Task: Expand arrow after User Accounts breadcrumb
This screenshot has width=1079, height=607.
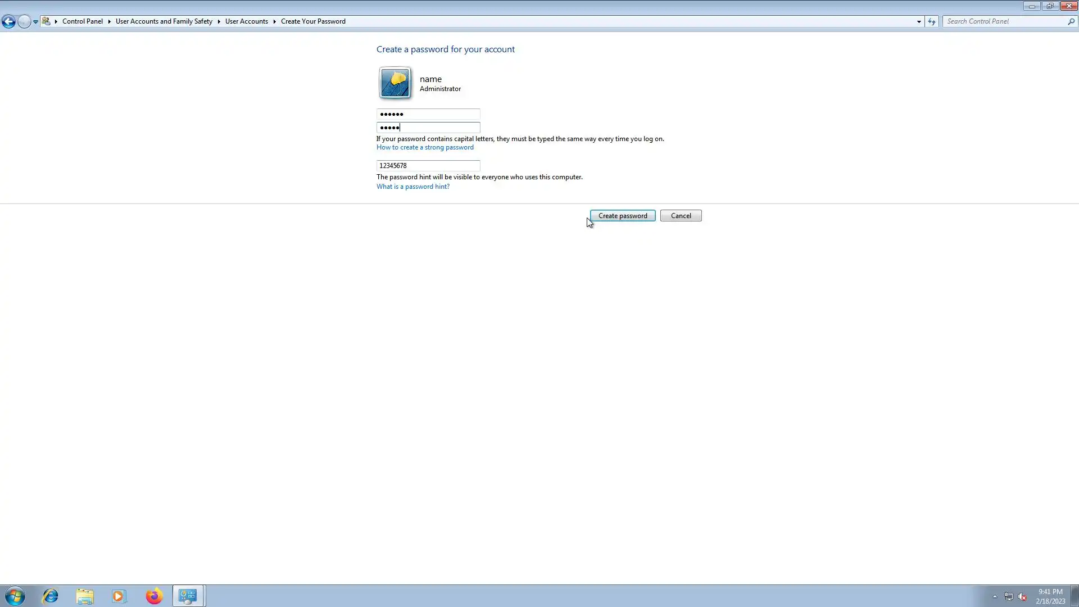Action: pyautogui.click(x=274, y=21)
